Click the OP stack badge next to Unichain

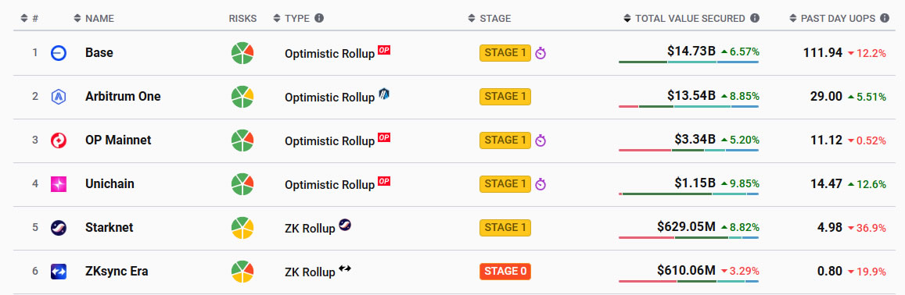click(x=384, y=181)
